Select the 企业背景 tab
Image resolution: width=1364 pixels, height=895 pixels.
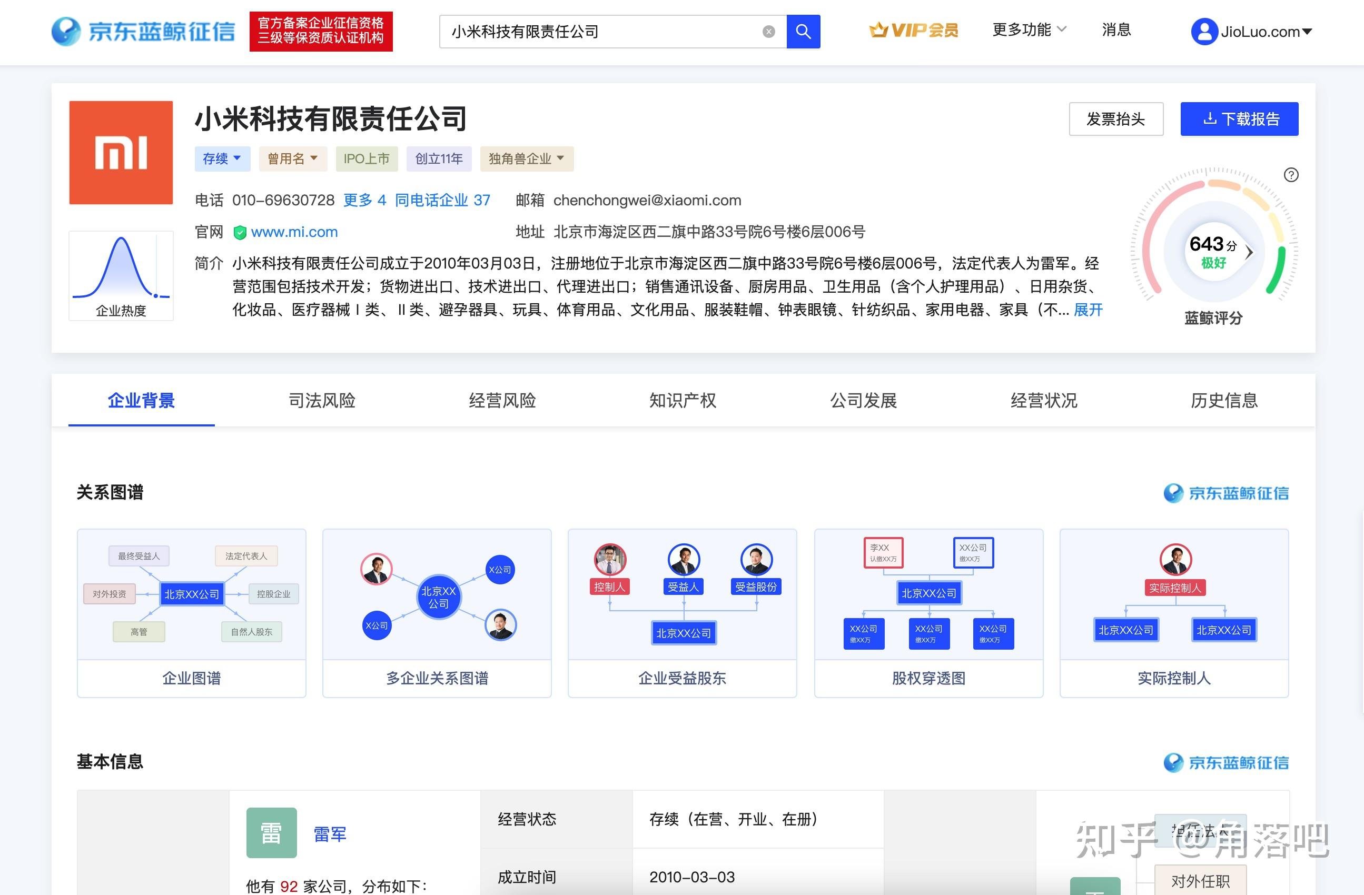pyautogui.click(x=142, y=400)
